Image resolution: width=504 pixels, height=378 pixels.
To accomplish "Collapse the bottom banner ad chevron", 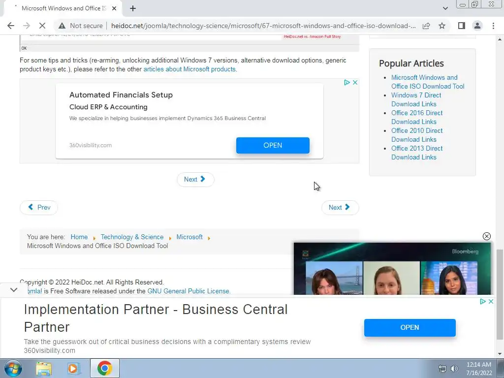I will (x=14, y=289).
